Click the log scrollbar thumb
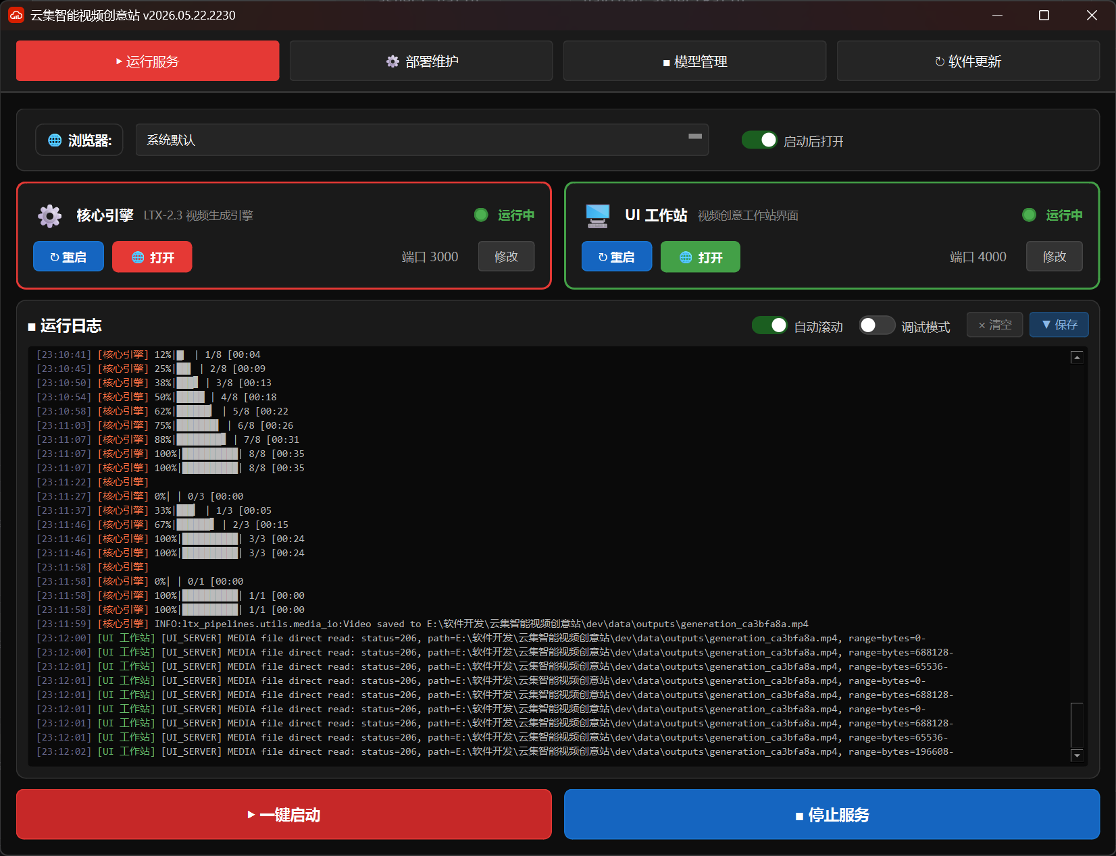1116x856 pixels. (x=1077, y=725)
